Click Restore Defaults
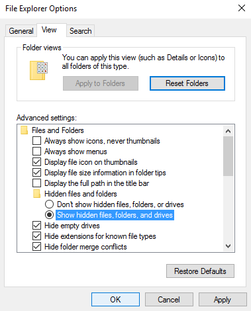 pyautogui.click(x=200, y=271)
